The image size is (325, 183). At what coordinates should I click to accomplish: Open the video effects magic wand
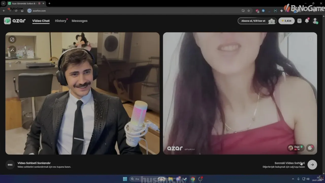(12, 50)
